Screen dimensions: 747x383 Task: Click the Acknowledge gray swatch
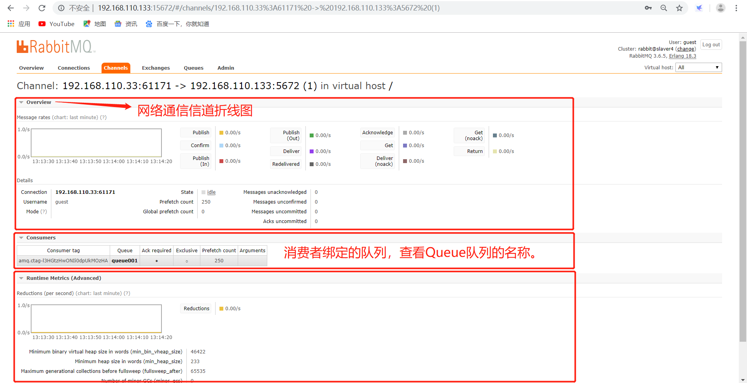pyautogui.click(x=405, y=133)
